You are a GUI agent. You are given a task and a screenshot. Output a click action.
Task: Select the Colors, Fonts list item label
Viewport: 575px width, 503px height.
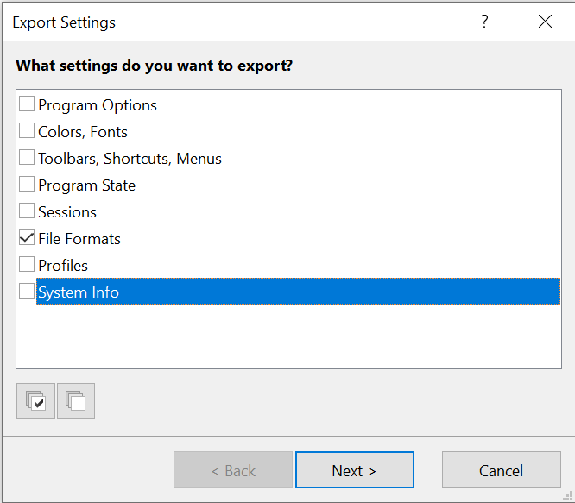point(83,132)
